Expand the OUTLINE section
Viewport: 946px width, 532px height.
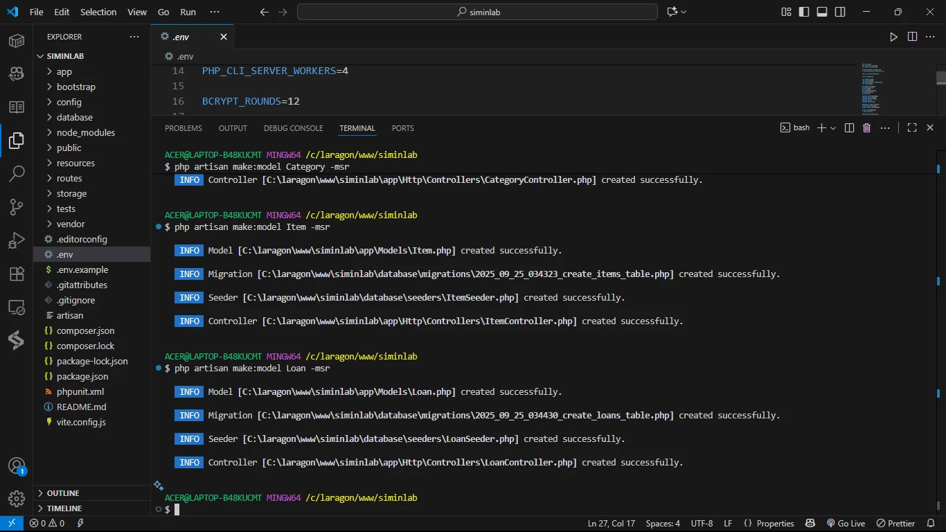point(63,493)
